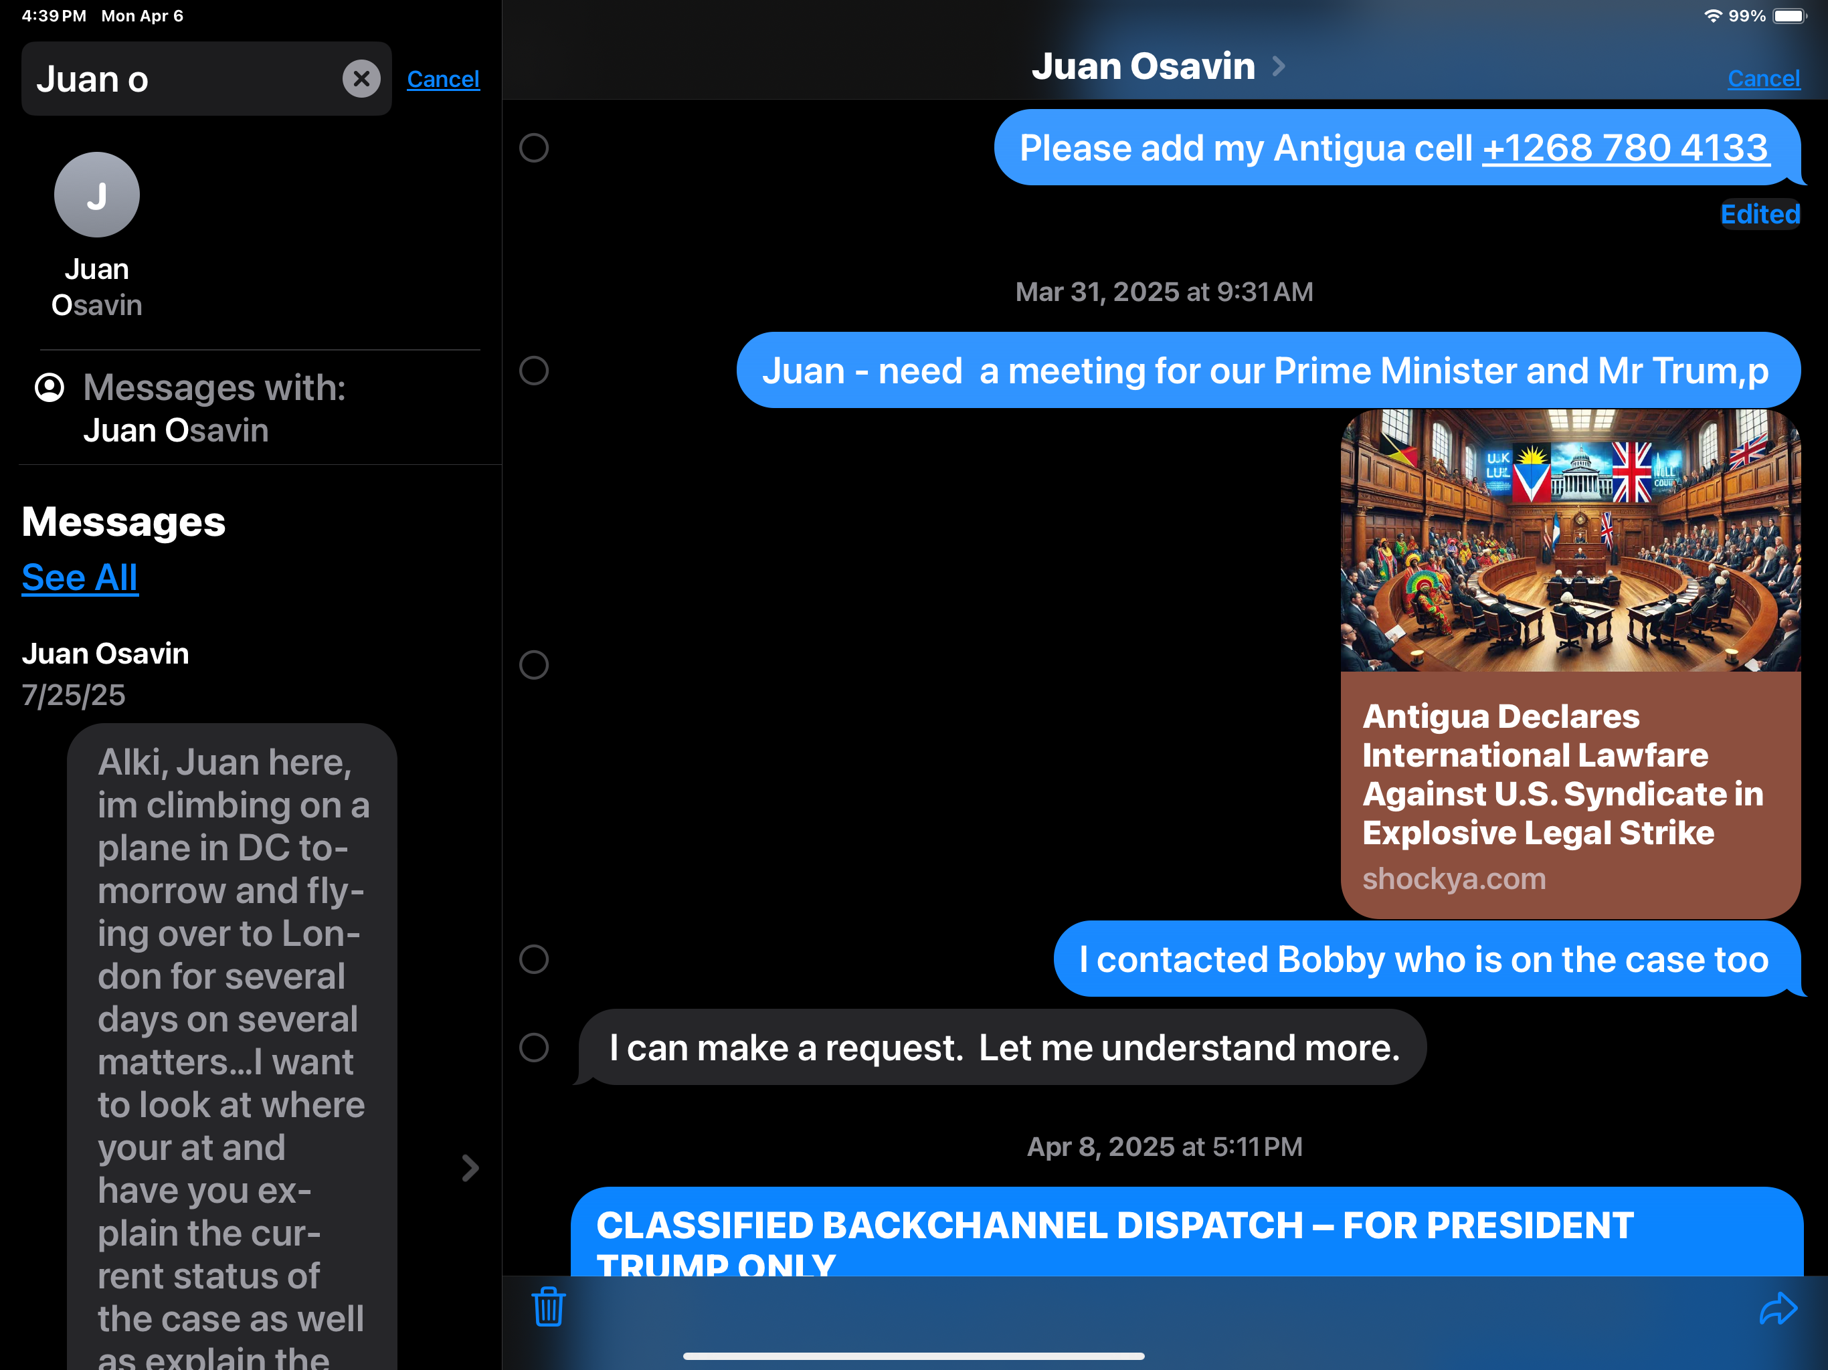Clear the search field text
This screenshot has width=1828, height=1370.
coord(361,80)
